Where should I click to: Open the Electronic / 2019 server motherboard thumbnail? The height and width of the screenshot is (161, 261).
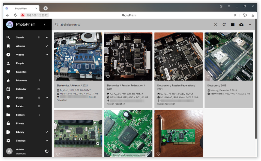(x=229, y=57)
